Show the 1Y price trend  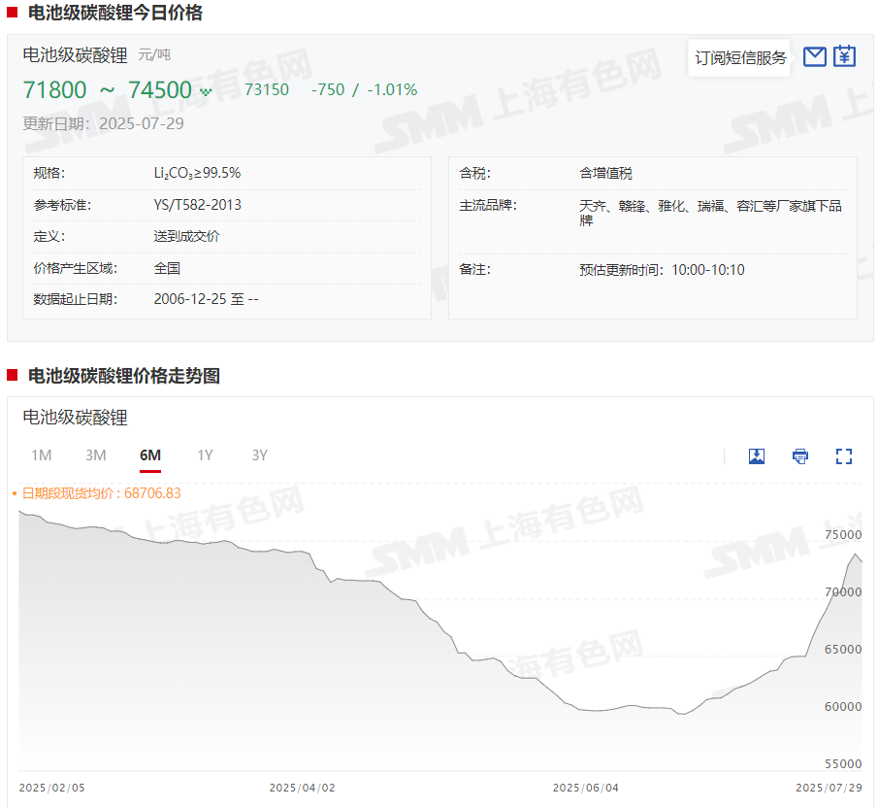(205, 455)
